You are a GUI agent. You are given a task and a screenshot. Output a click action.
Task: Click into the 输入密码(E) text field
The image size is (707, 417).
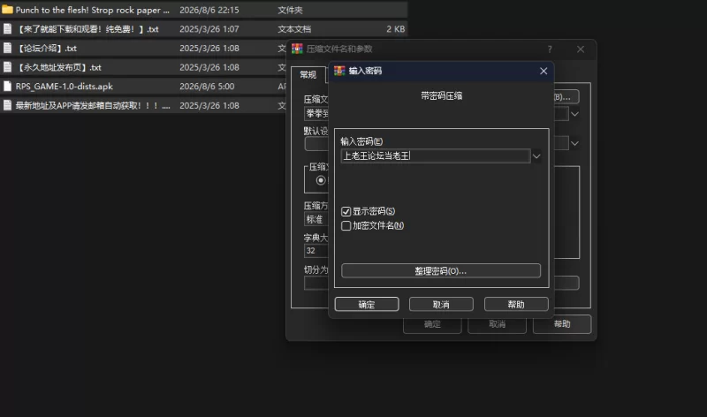(436, 156)
